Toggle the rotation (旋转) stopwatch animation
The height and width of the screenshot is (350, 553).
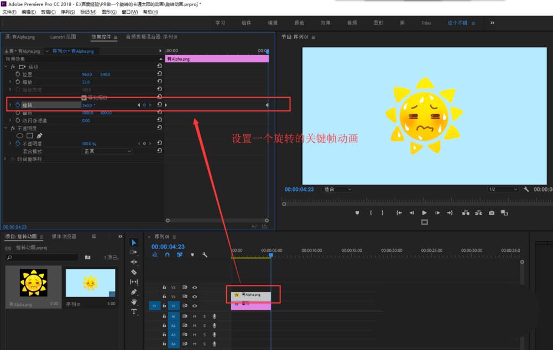18,105
